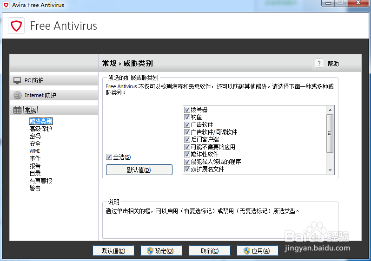The height and width of the screenshot is (261, 371).
Task: Uncheck the 双扩展名文件 checkbox
Action: tap(187, 169)
